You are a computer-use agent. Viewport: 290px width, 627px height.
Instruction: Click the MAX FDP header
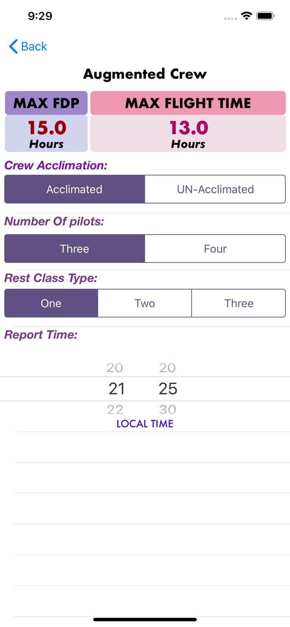[x=46, y=103]
